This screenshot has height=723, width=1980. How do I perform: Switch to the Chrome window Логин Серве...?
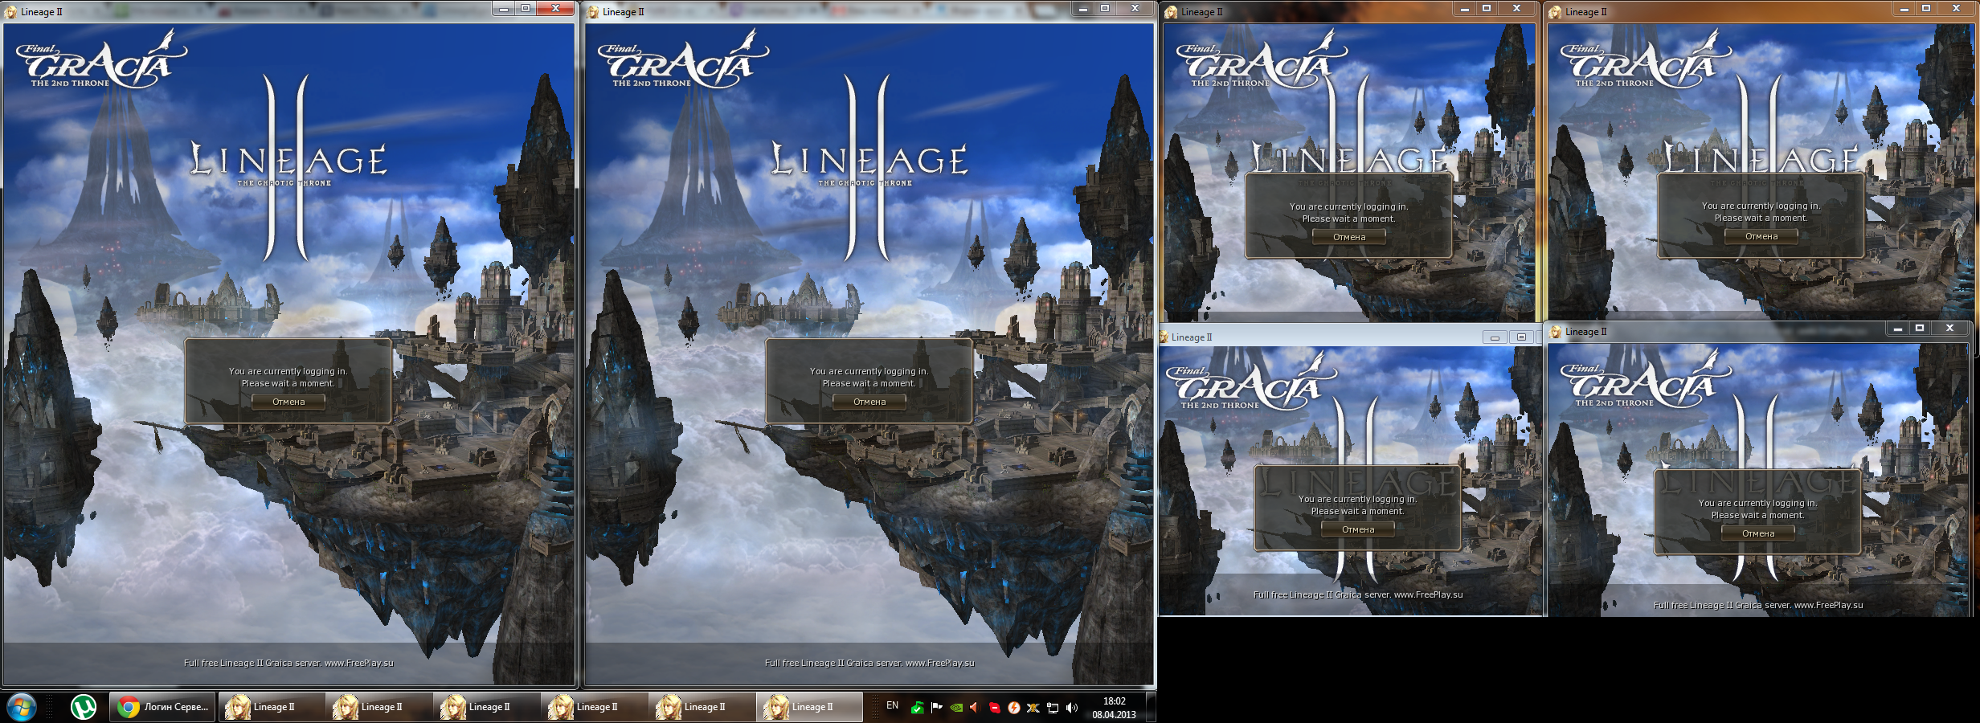[x=162, y=707]
